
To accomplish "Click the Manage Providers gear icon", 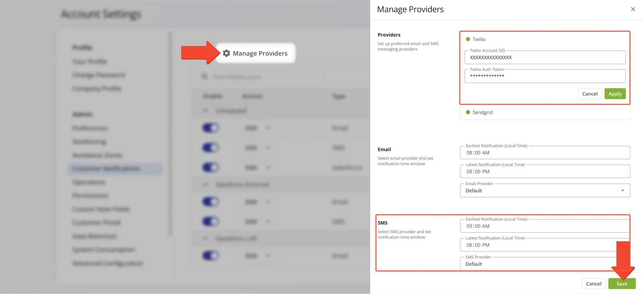I will click(x=226, y=53).
